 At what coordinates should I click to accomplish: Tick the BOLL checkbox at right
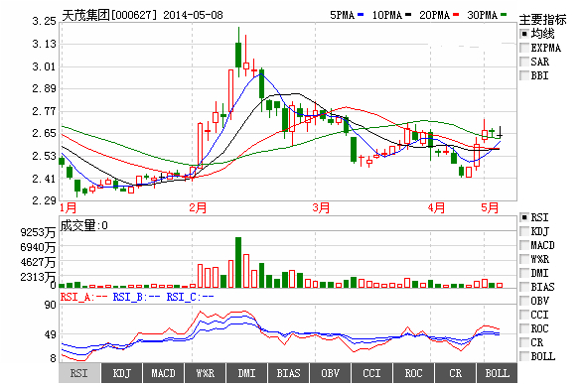pyautogui.click(x=524, y=356)
